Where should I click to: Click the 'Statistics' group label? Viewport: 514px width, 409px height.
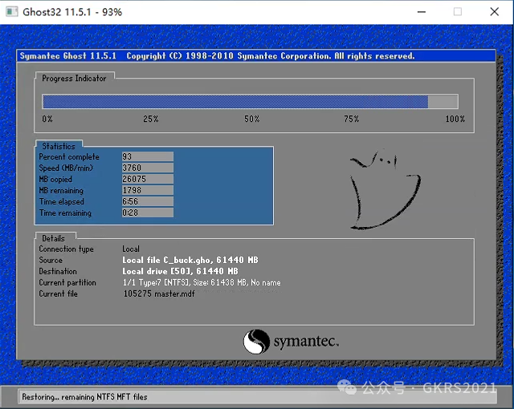tap(59, 146)
